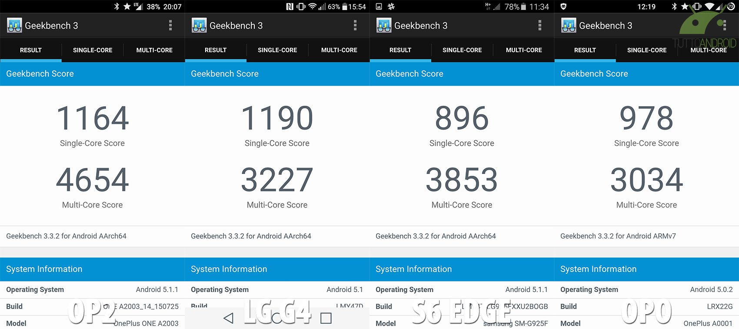Tap Geekbench 3 app icon in OPO screen
This screenshot has height=329, width=739.
pos(569,25)
